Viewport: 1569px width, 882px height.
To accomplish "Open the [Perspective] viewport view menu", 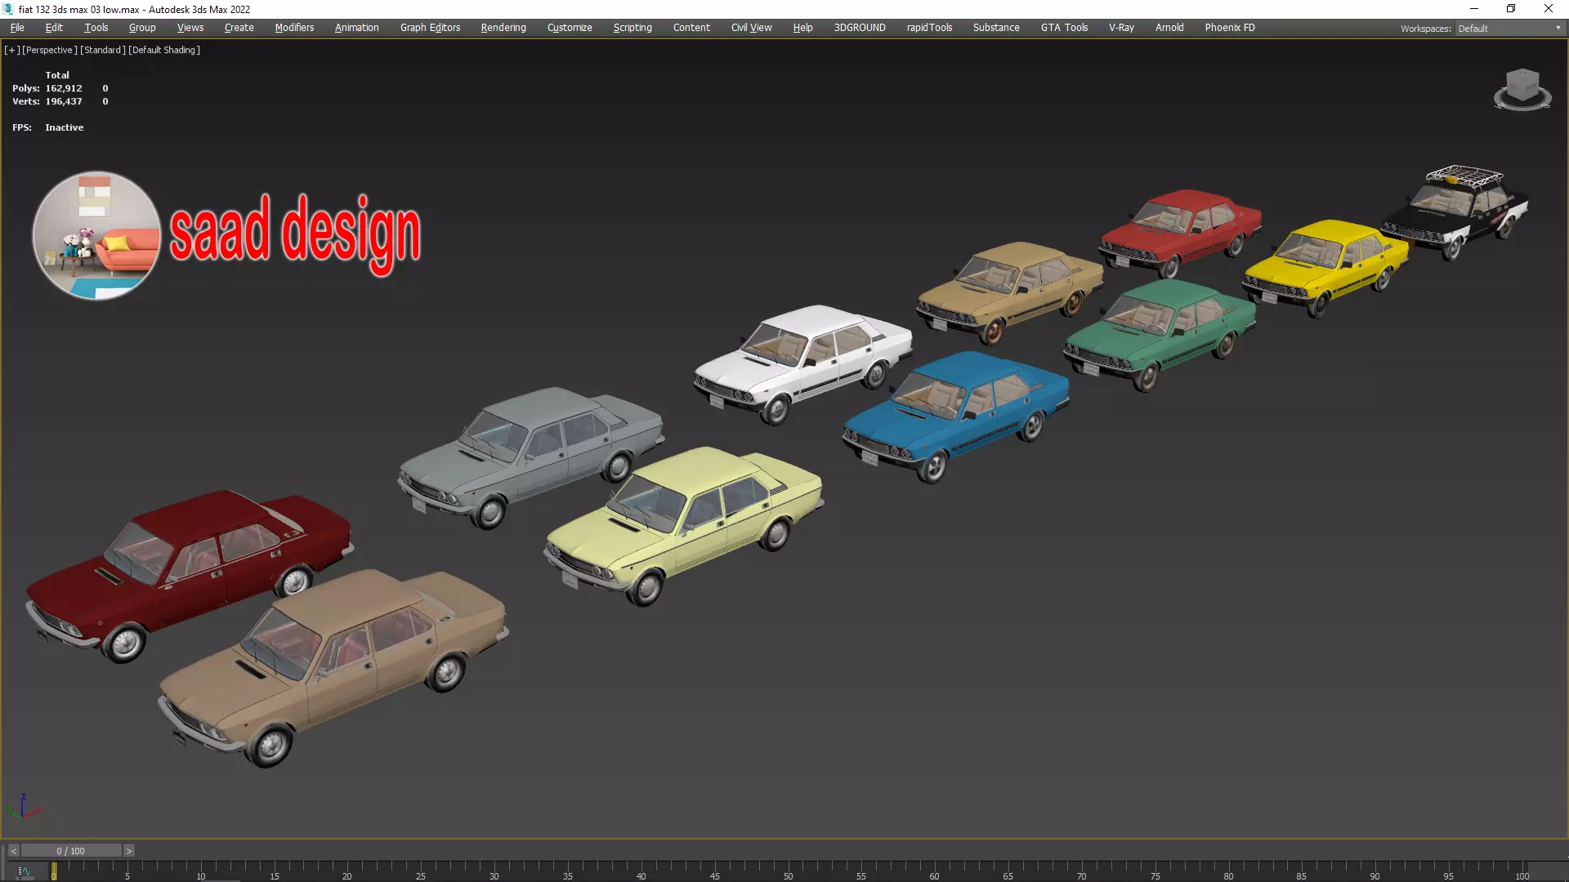I will [x=50, y=50].
